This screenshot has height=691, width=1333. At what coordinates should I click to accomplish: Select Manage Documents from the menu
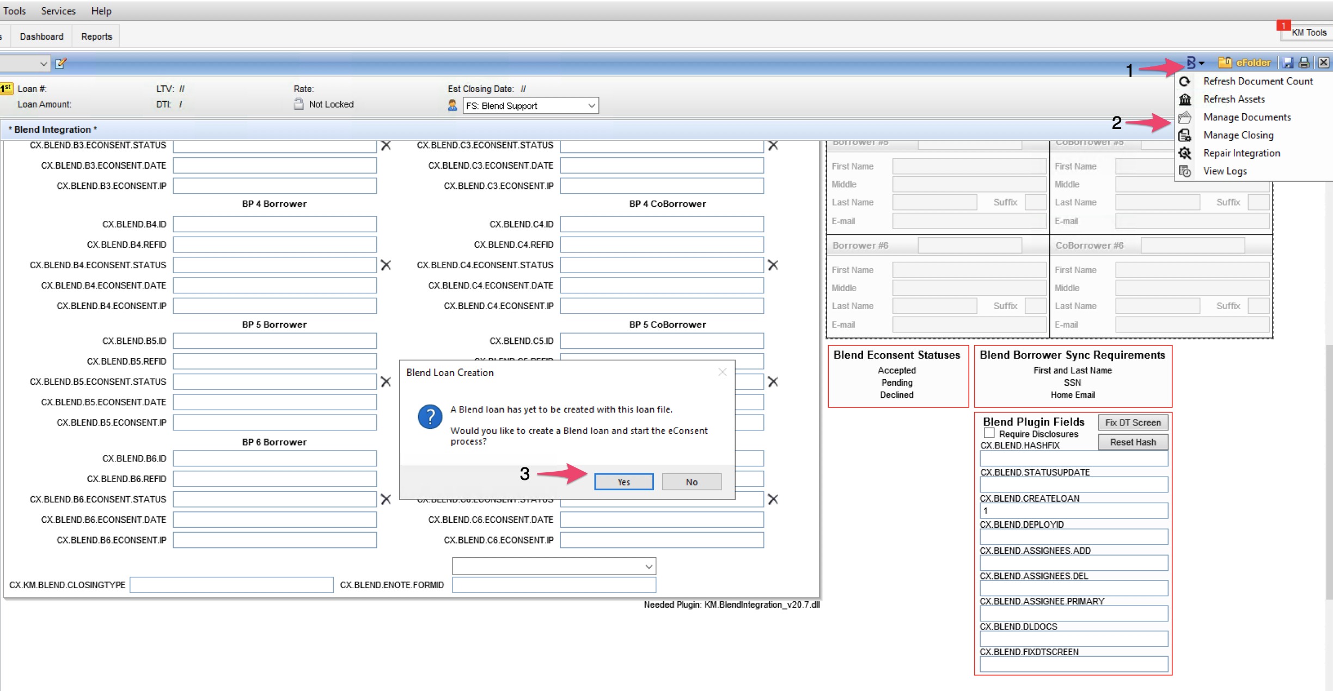coord(1246,118)
